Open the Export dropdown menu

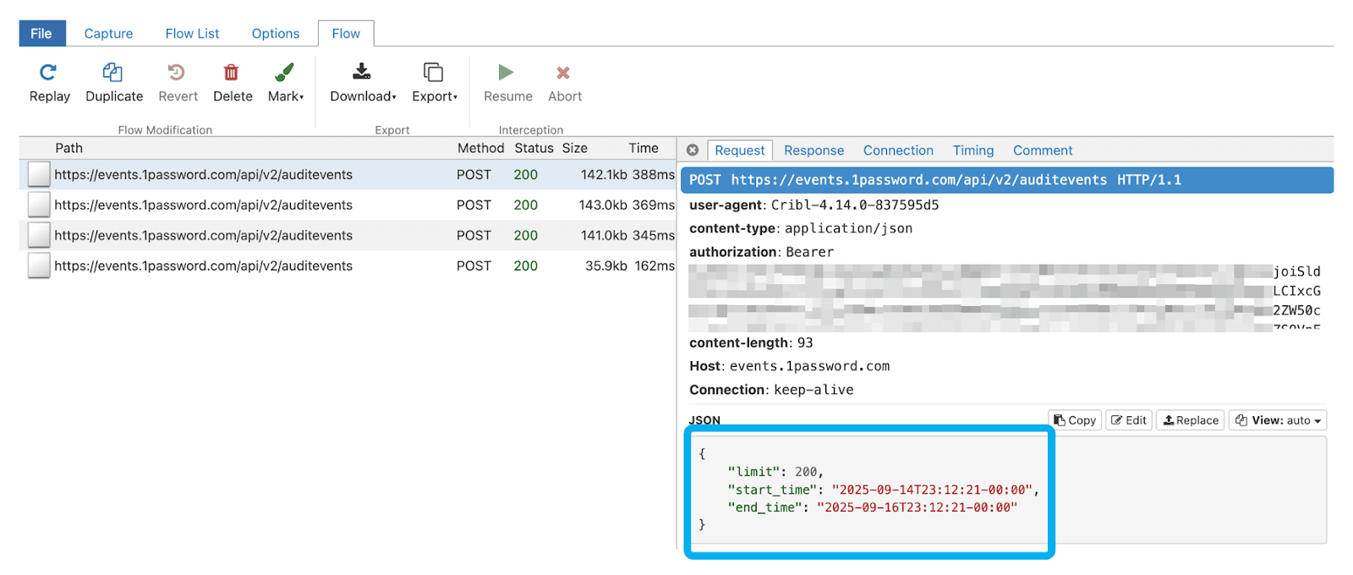(435, 83)
